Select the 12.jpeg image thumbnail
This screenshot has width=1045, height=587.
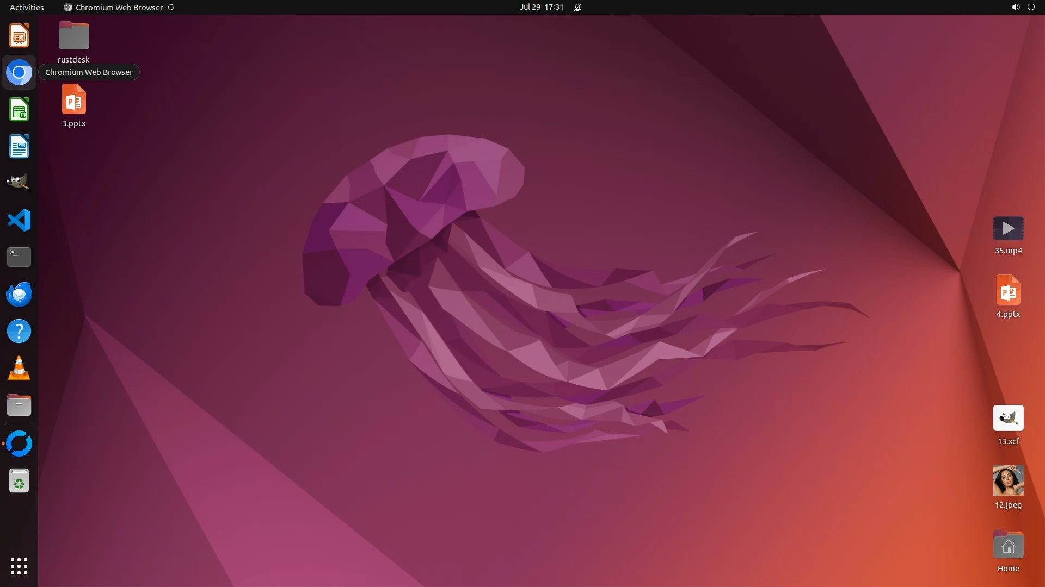click(x=1008, y=480)
